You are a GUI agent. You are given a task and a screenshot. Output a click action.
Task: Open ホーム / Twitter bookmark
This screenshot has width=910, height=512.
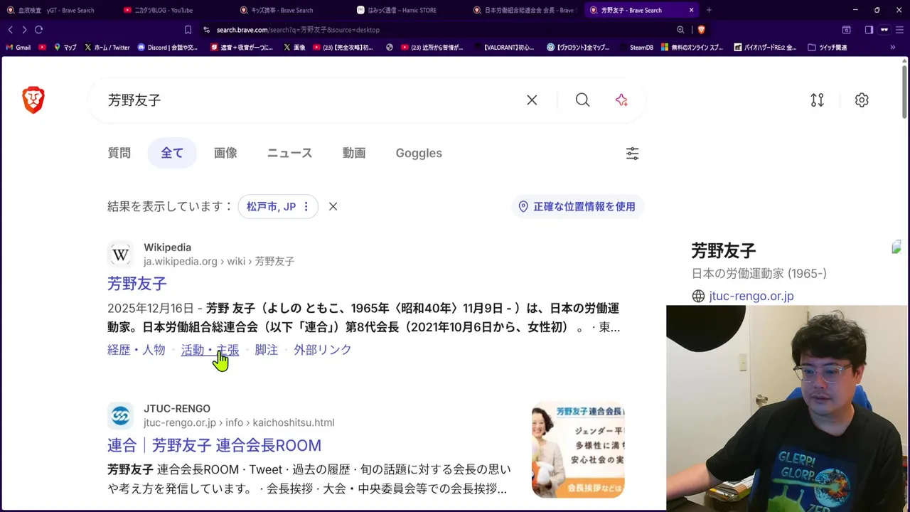click(x=107, y=48)
